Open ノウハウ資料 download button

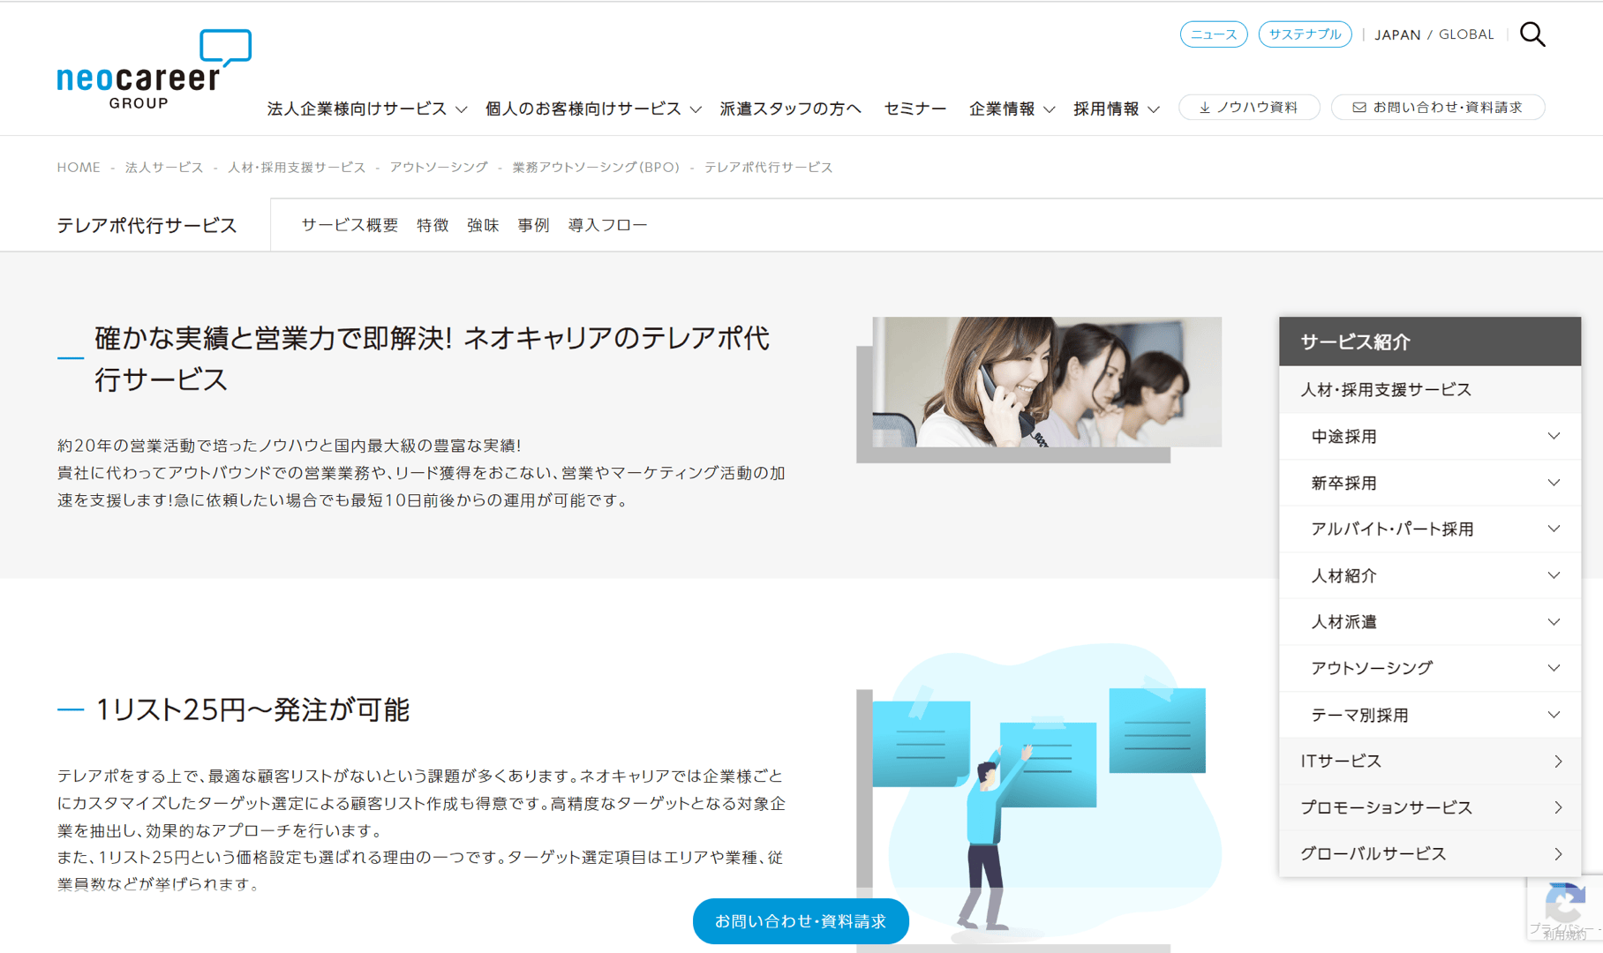click(1249, 108)
